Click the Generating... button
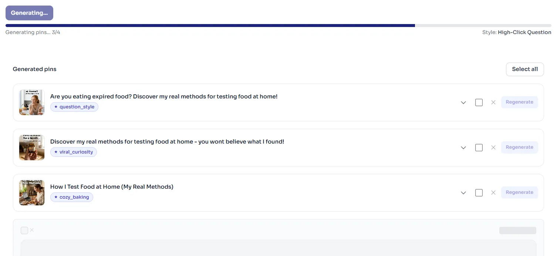Image resolution: width=557 pixels, height=256 pixels. pyautogui.click(x=29, y=13)
